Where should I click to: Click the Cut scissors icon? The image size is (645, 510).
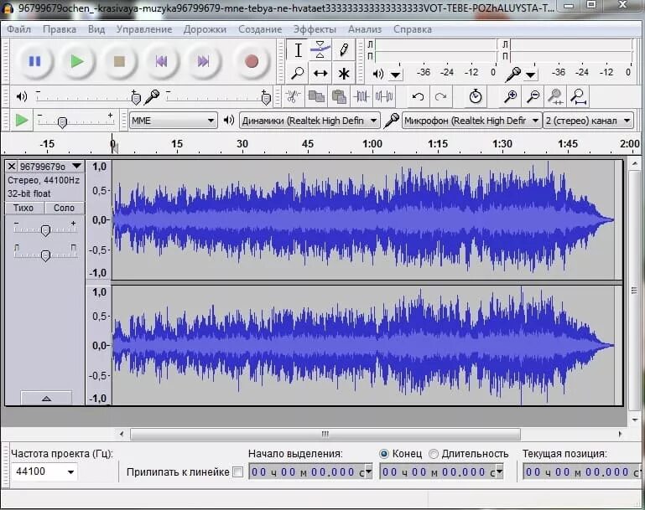click(293, 96)
